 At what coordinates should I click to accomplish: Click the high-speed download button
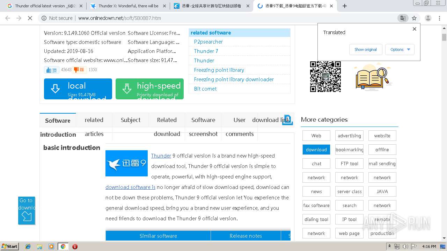pyautogui.click(x=149, y=89)
